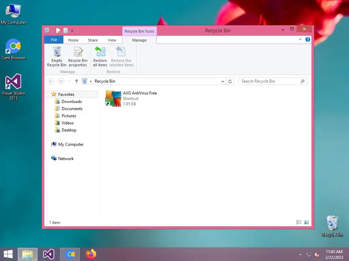Click the Recycle Bin address breadcrumb
349x261 pixels.
click(105, 81)
